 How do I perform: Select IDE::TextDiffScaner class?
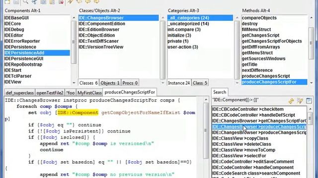tap(119, 41)
